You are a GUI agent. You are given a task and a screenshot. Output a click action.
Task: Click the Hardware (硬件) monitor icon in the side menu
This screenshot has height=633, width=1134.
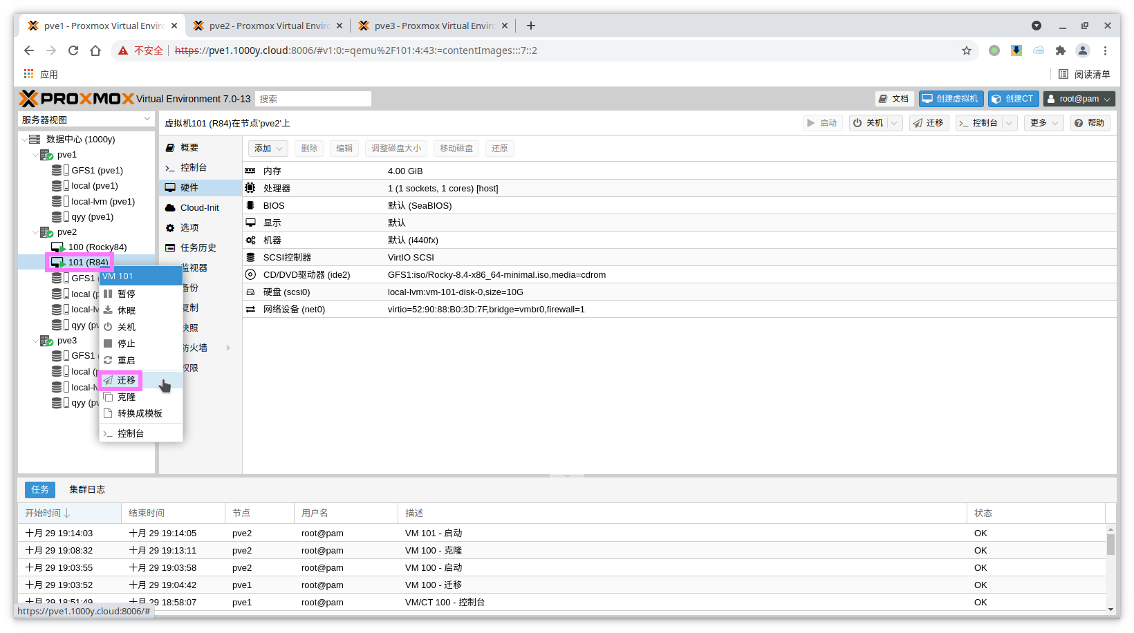[x=170, y=187]
